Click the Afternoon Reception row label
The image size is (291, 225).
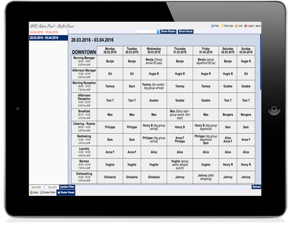click(x=84, y=100)
